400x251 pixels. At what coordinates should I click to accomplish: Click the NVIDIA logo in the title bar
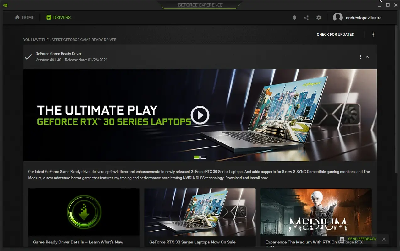click(5, 5)
